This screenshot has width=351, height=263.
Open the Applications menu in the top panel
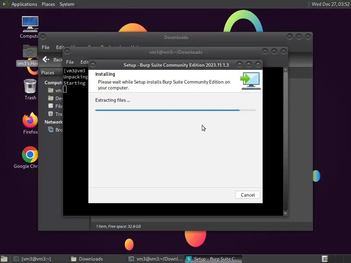click(24, 4)
